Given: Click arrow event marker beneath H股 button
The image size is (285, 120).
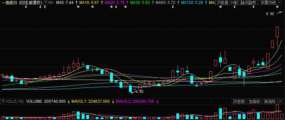Looking at the screenshot, I should 234,7.
